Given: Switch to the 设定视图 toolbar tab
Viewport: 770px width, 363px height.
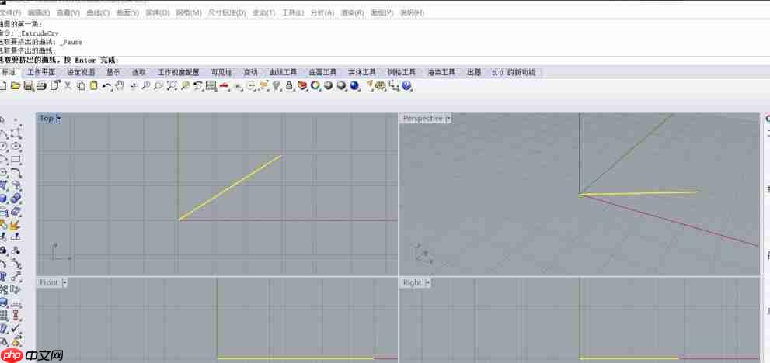Looking at the screenshot, I should [81, 72].
